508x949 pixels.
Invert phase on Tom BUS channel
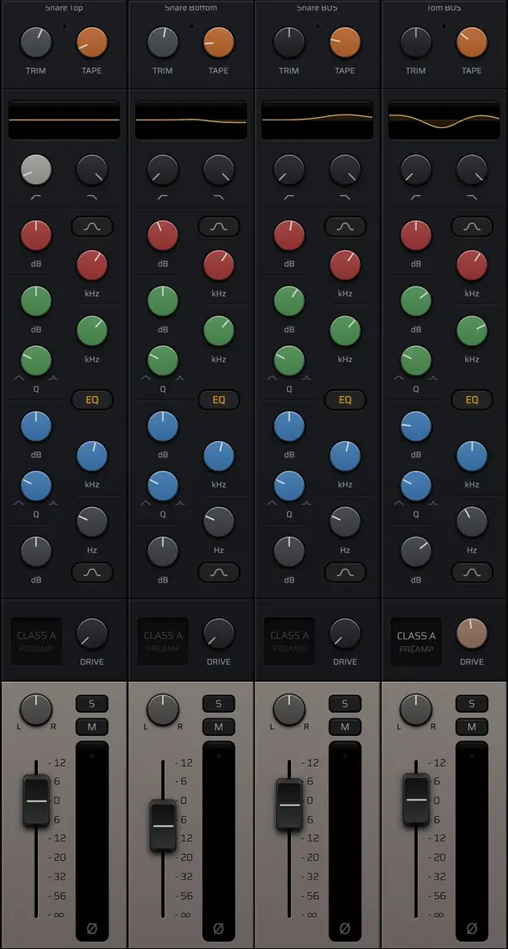pyautogui.click(x=472, y=928)
